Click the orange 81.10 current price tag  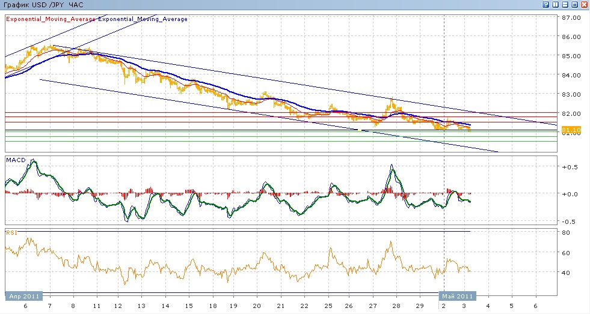coord(570,130)
